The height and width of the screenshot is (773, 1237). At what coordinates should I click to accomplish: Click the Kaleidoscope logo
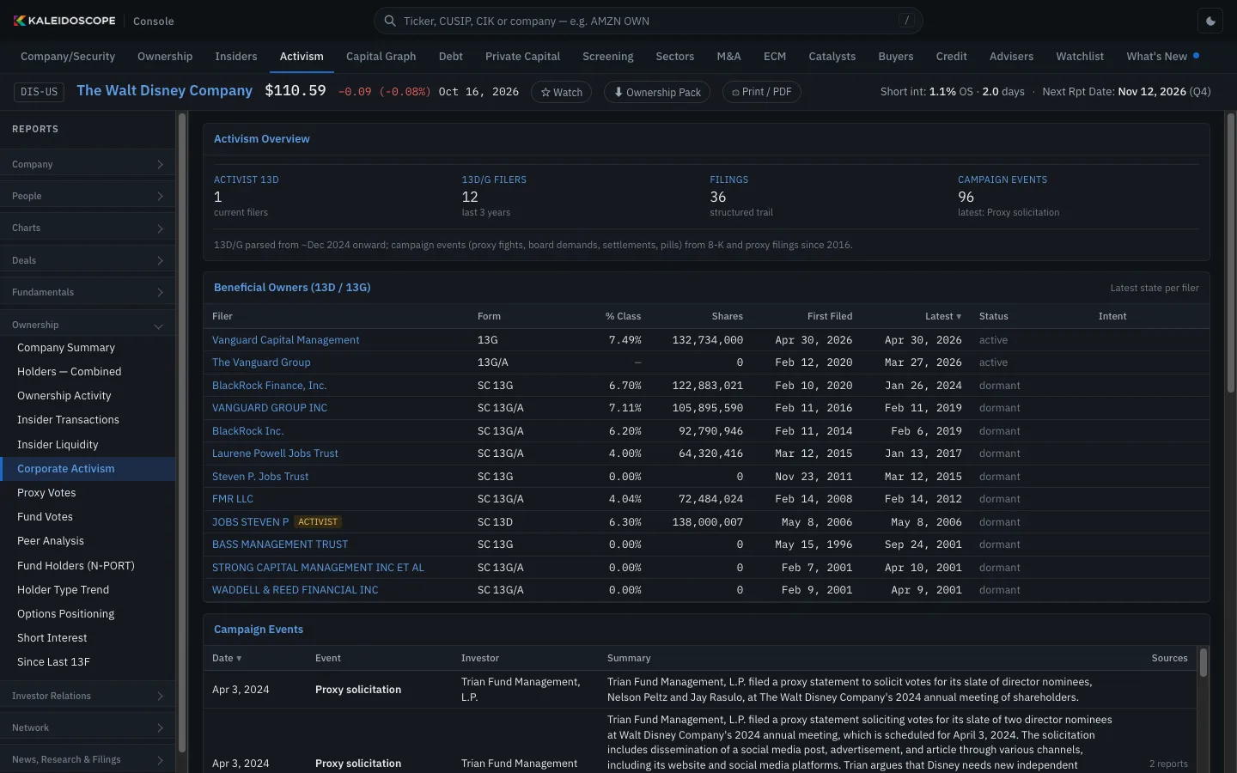tap(64, 21)
